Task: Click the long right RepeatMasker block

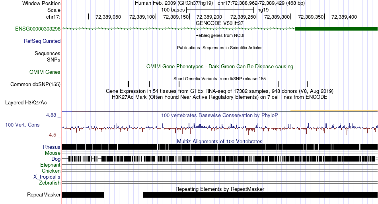Action: [x=260, y=194]
